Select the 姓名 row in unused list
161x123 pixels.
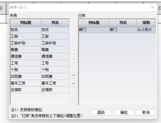click(40, 30)
